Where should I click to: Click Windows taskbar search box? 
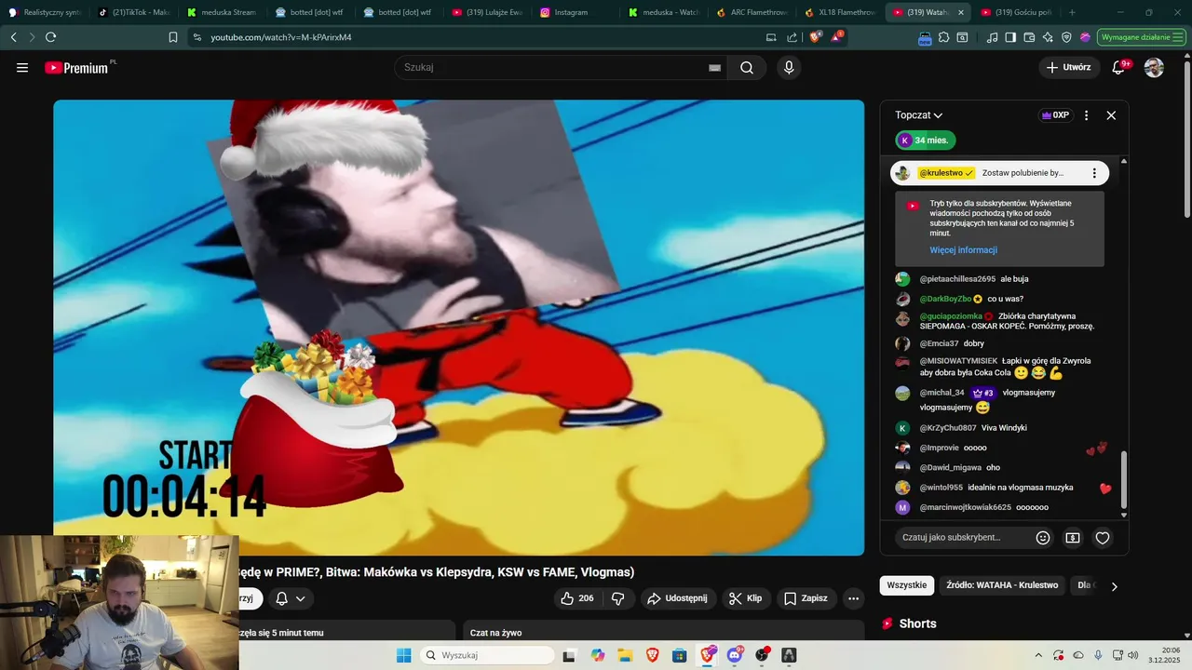[x=488, y=655]
